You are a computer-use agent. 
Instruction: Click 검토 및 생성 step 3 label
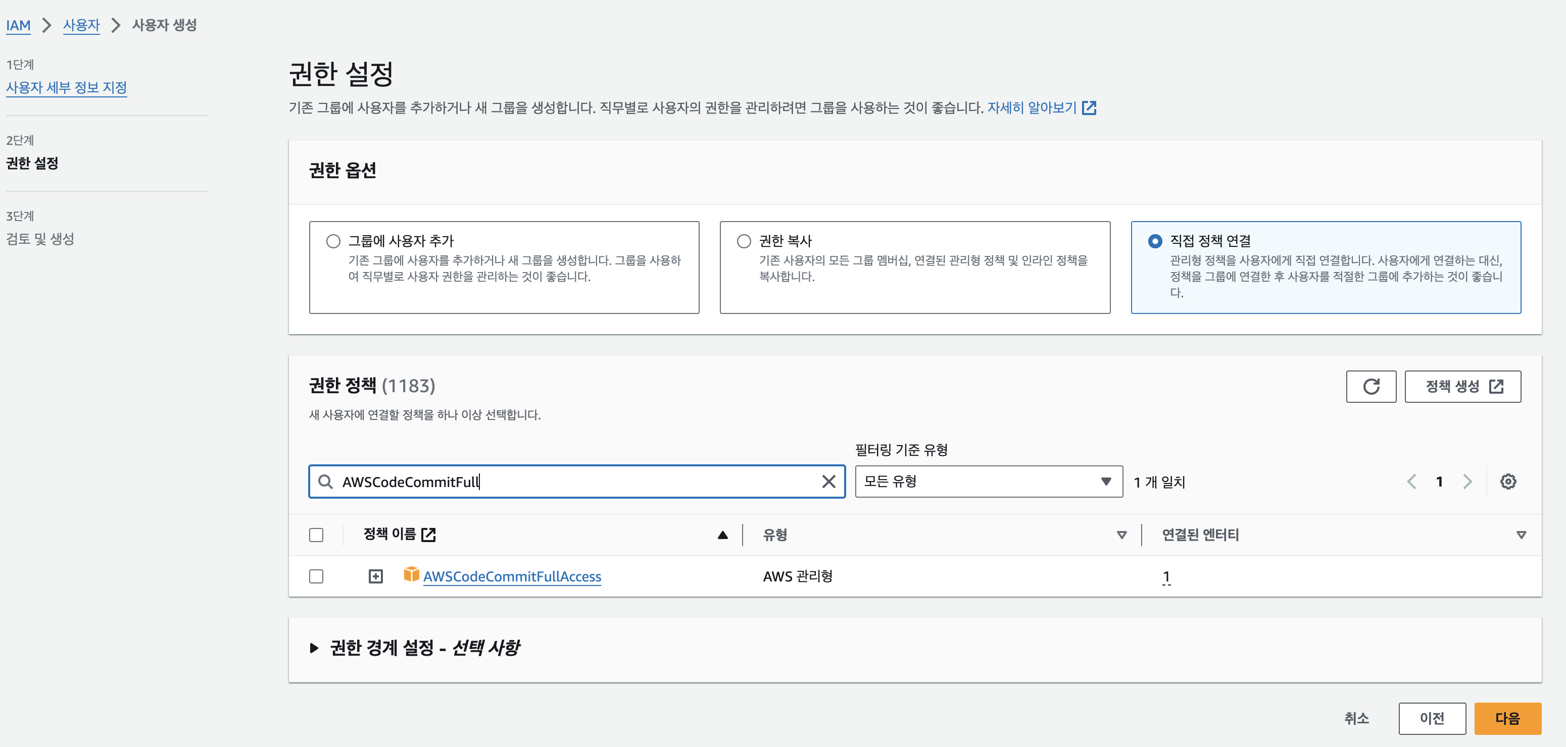tap(40, 239)
